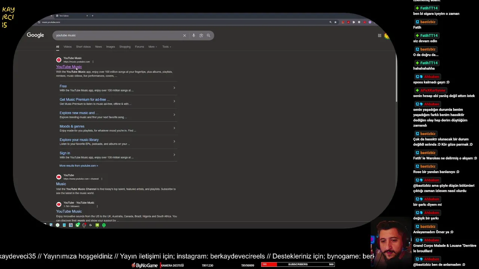The height and width of the screenshot is (269, 479).
Task: Open the Tools dropdown
Action: (x=167, y=47)
